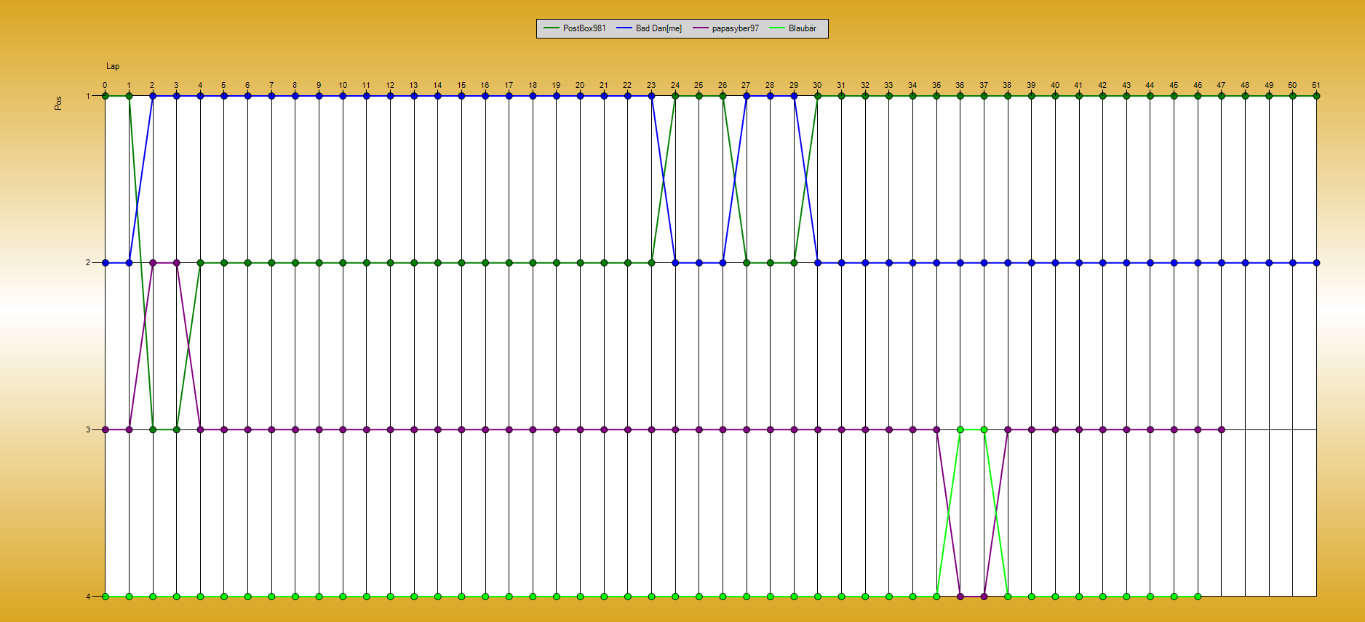Select Bad Dan's blue point at lap 24, position 2
The width and height of the screenshot is (1365, 622).
(675, 263)
